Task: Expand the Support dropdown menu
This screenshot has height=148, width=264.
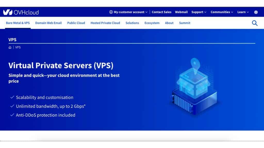Action: click(199, 12)
